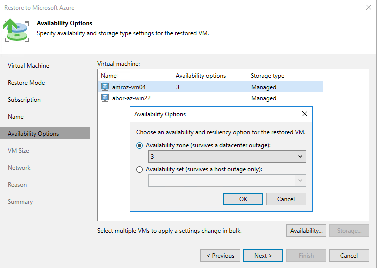Go to the Restore Mode step
The height and width of the screenshot is (268, 377).
point(26,83)
